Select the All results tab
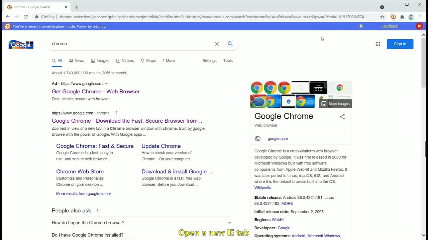This screenshot has width=428, height=240. point(57,61)
